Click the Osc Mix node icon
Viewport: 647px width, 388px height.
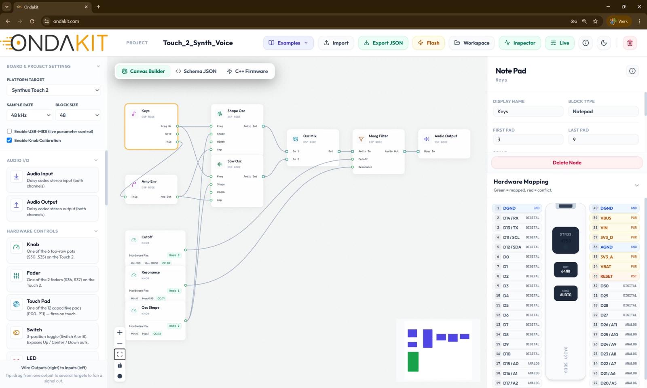point(296,139)
